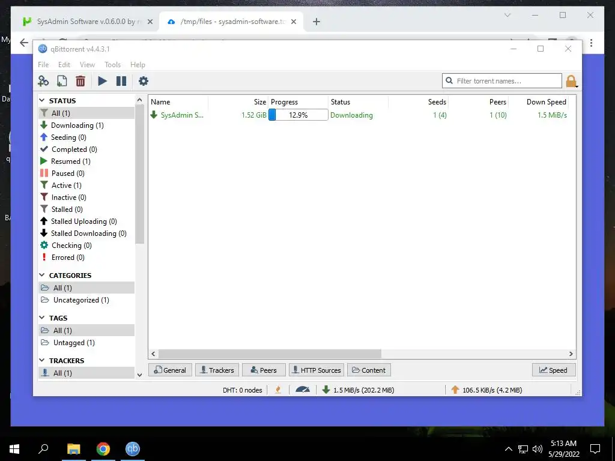
Task: Click the orange lock UI icon
Action: click(x=571, y=81)
